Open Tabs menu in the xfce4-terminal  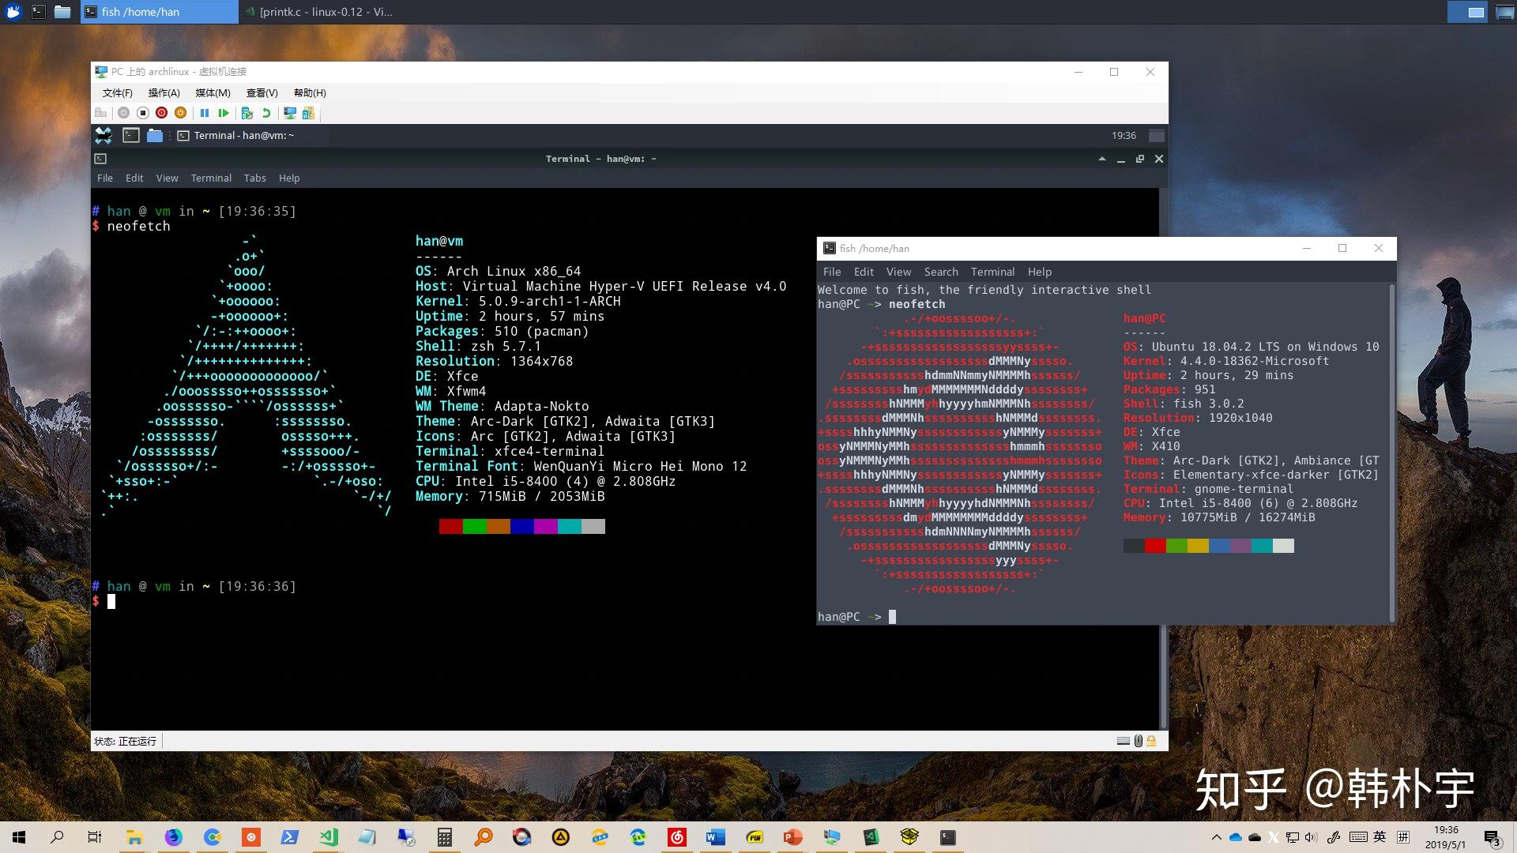(x=254, y=178)
